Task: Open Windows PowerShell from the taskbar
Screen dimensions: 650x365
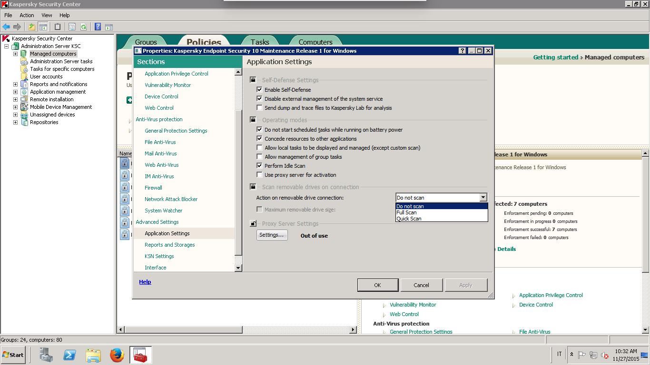Action: (70, 355)
